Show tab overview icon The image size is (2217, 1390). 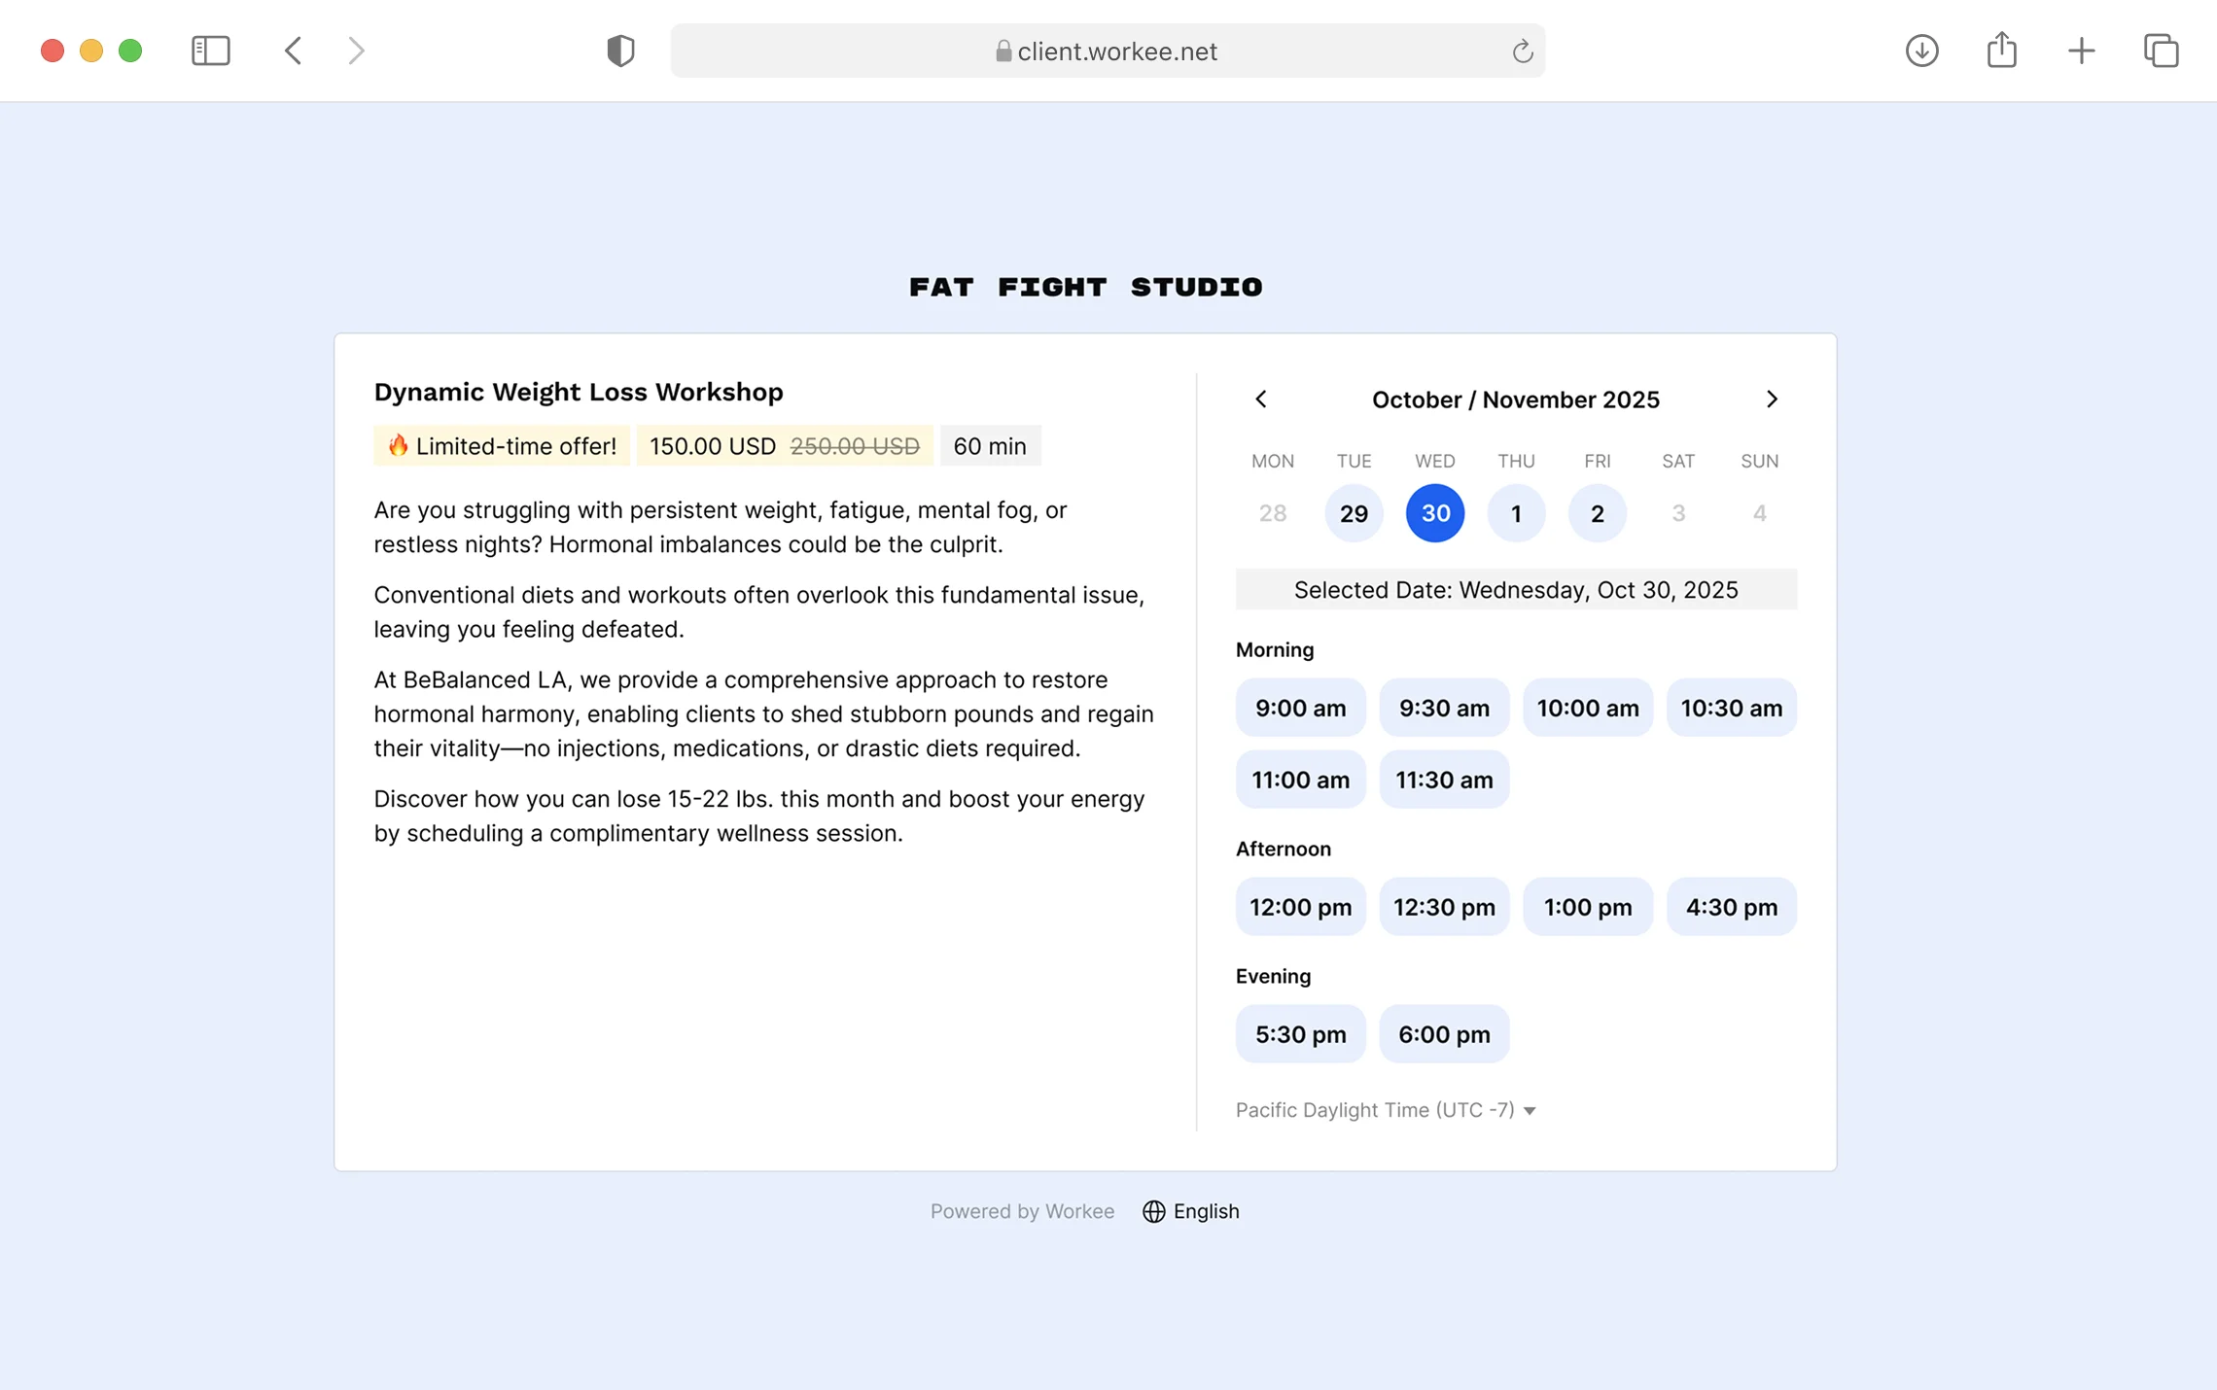tap(2161, 51)
